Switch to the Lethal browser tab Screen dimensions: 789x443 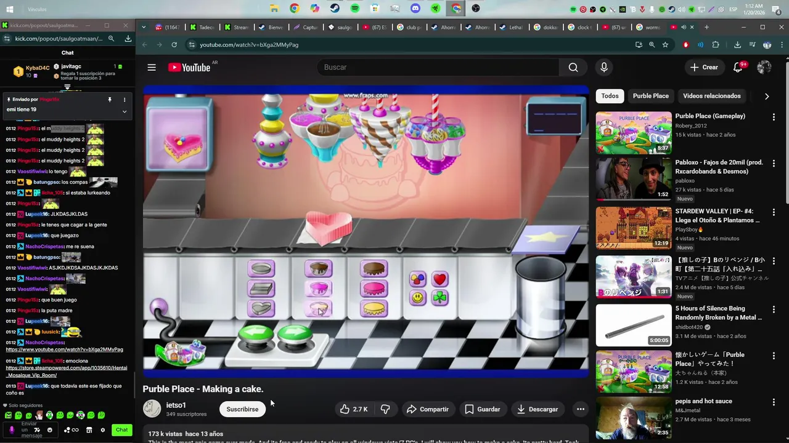point(512,27)
